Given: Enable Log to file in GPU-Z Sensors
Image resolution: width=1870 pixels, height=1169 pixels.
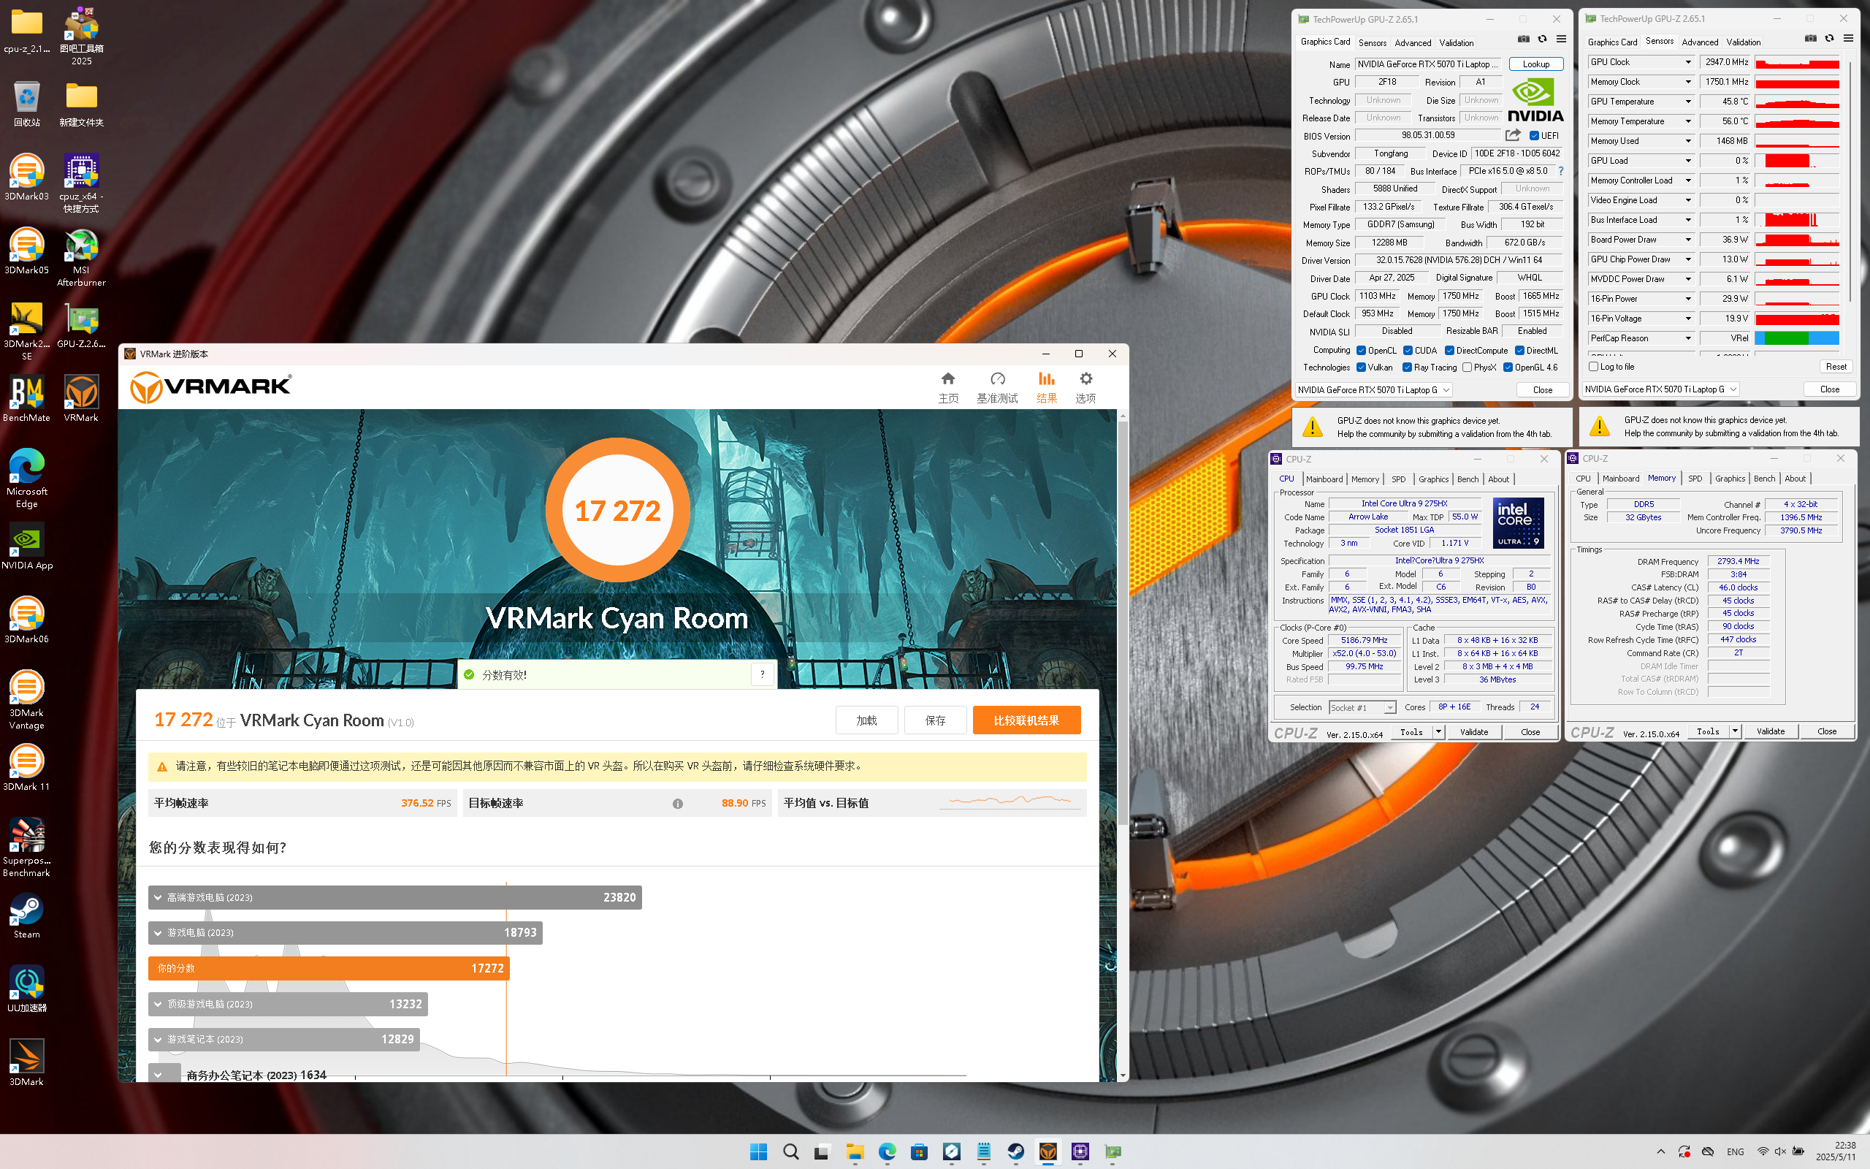Looking at the screenshot, I should pos(1593,367).
